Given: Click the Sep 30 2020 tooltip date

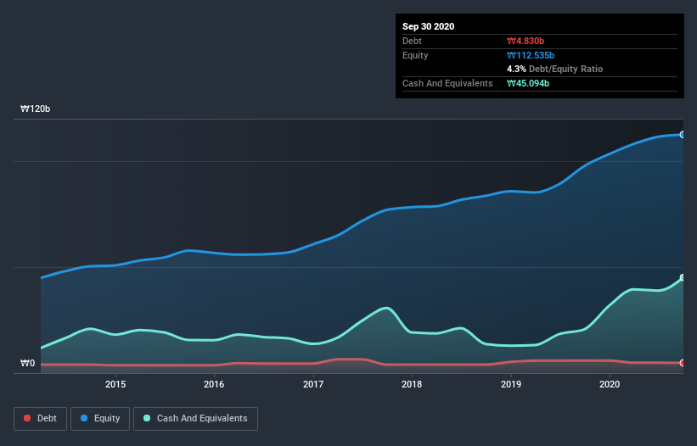Looking at the screenshot, I should (x=428, y=26).
